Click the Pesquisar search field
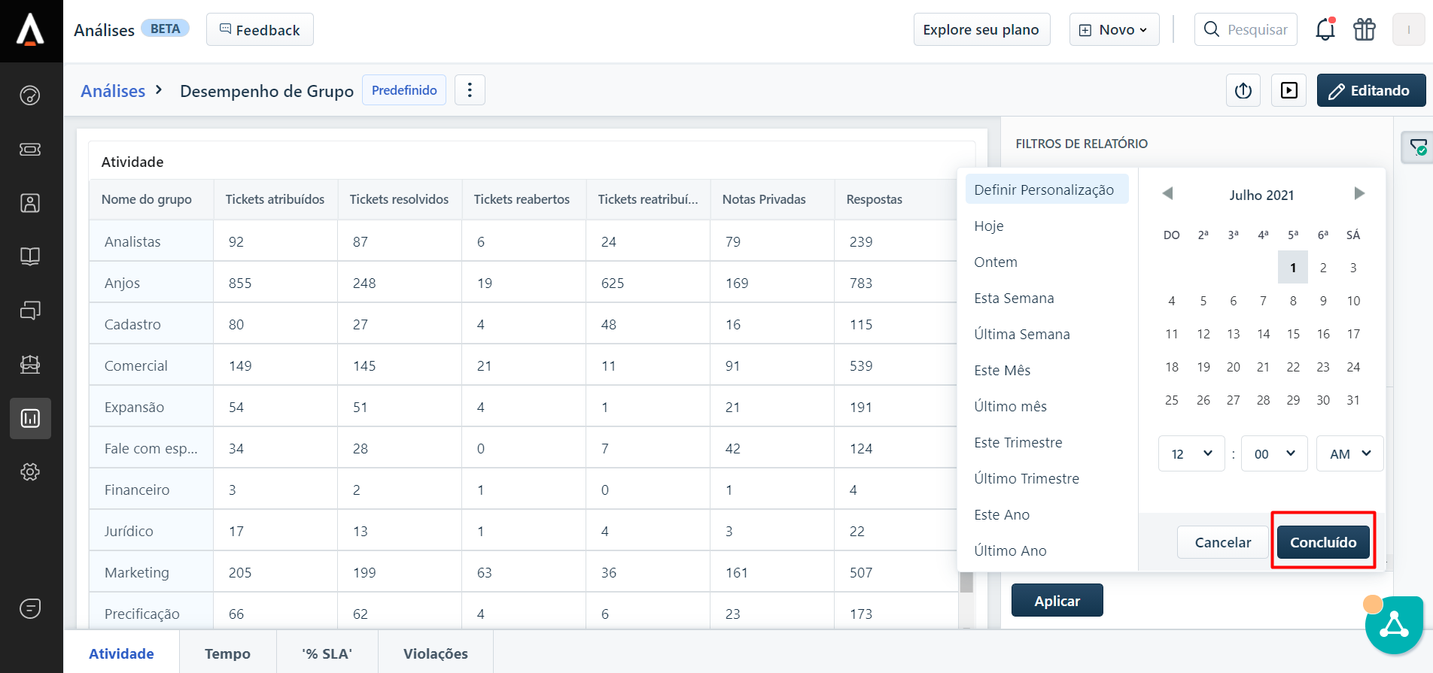This screenshot has height=673, width=1433. [x=1256, y=30]
